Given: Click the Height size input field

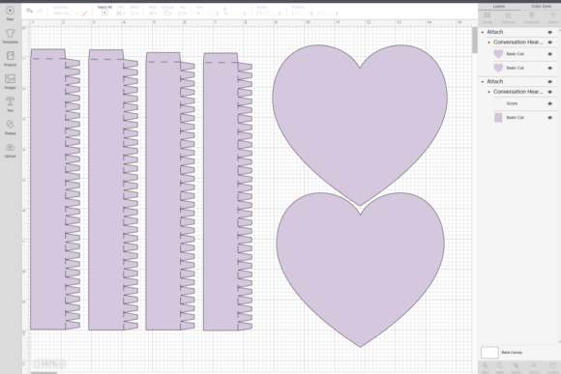Looking at the screenshot, I should pyautogui.click(x=237, y=14).
